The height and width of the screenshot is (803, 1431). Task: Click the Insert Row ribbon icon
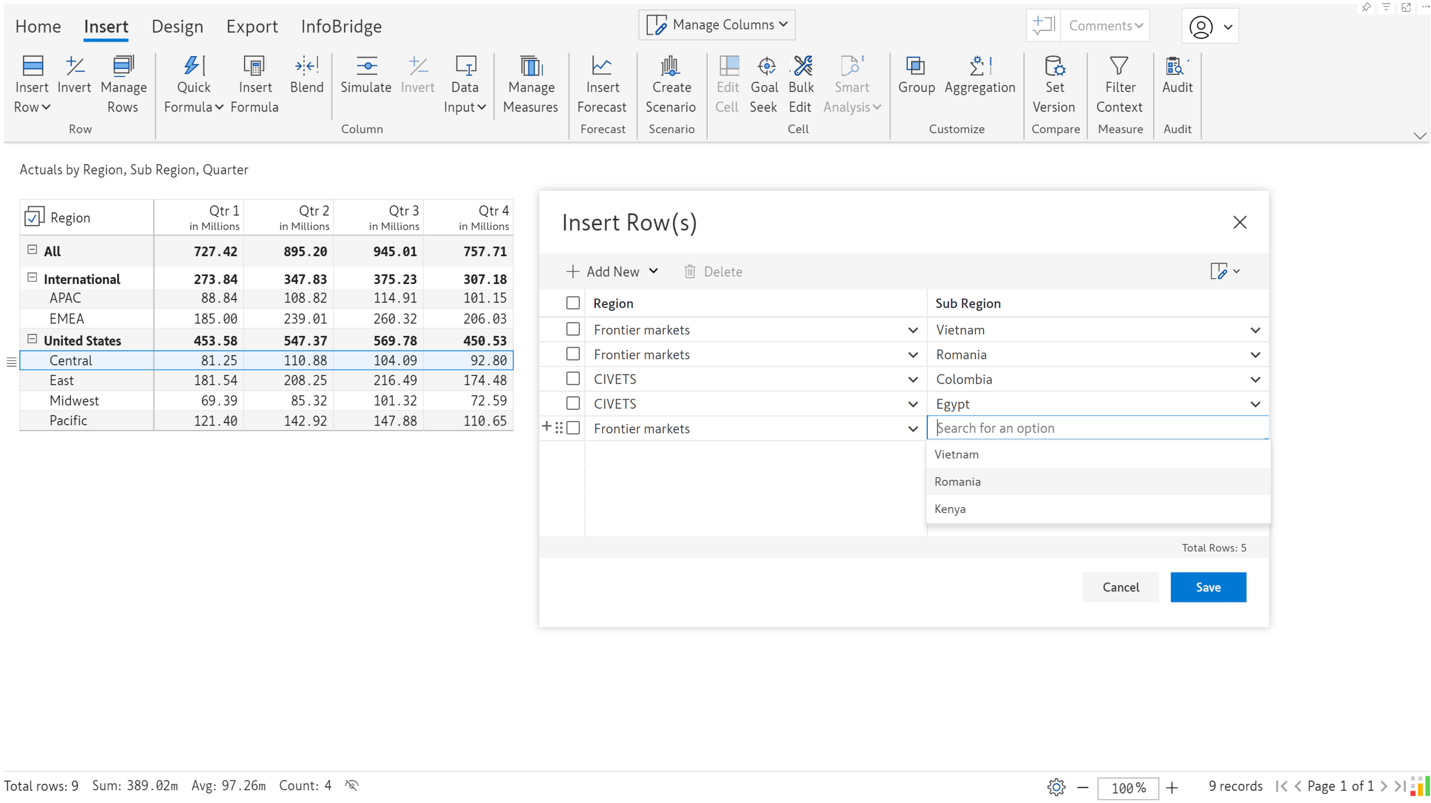pos(32,66)
